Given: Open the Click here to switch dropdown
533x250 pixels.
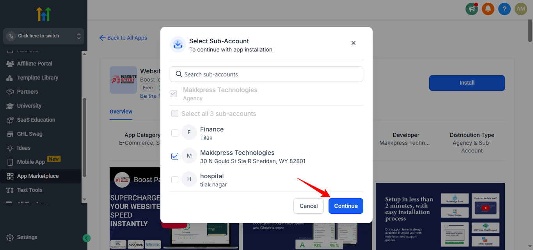Looking at the screenshot, I should [44, 36].
